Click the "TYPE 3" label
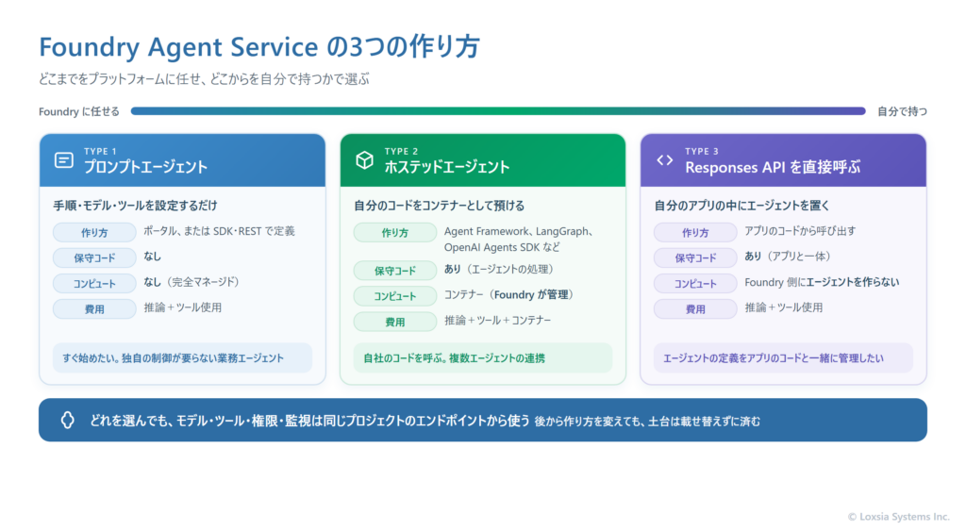Viewport: 966px width, 531px height. (702, 152)
